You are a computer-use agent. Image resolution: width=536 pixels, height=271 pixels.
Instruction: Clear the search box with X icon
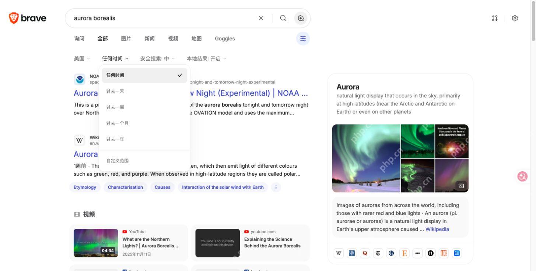[261, 18]
